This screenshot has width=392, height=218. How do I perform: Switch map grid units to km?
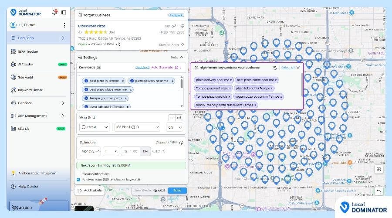pos(172,117)
